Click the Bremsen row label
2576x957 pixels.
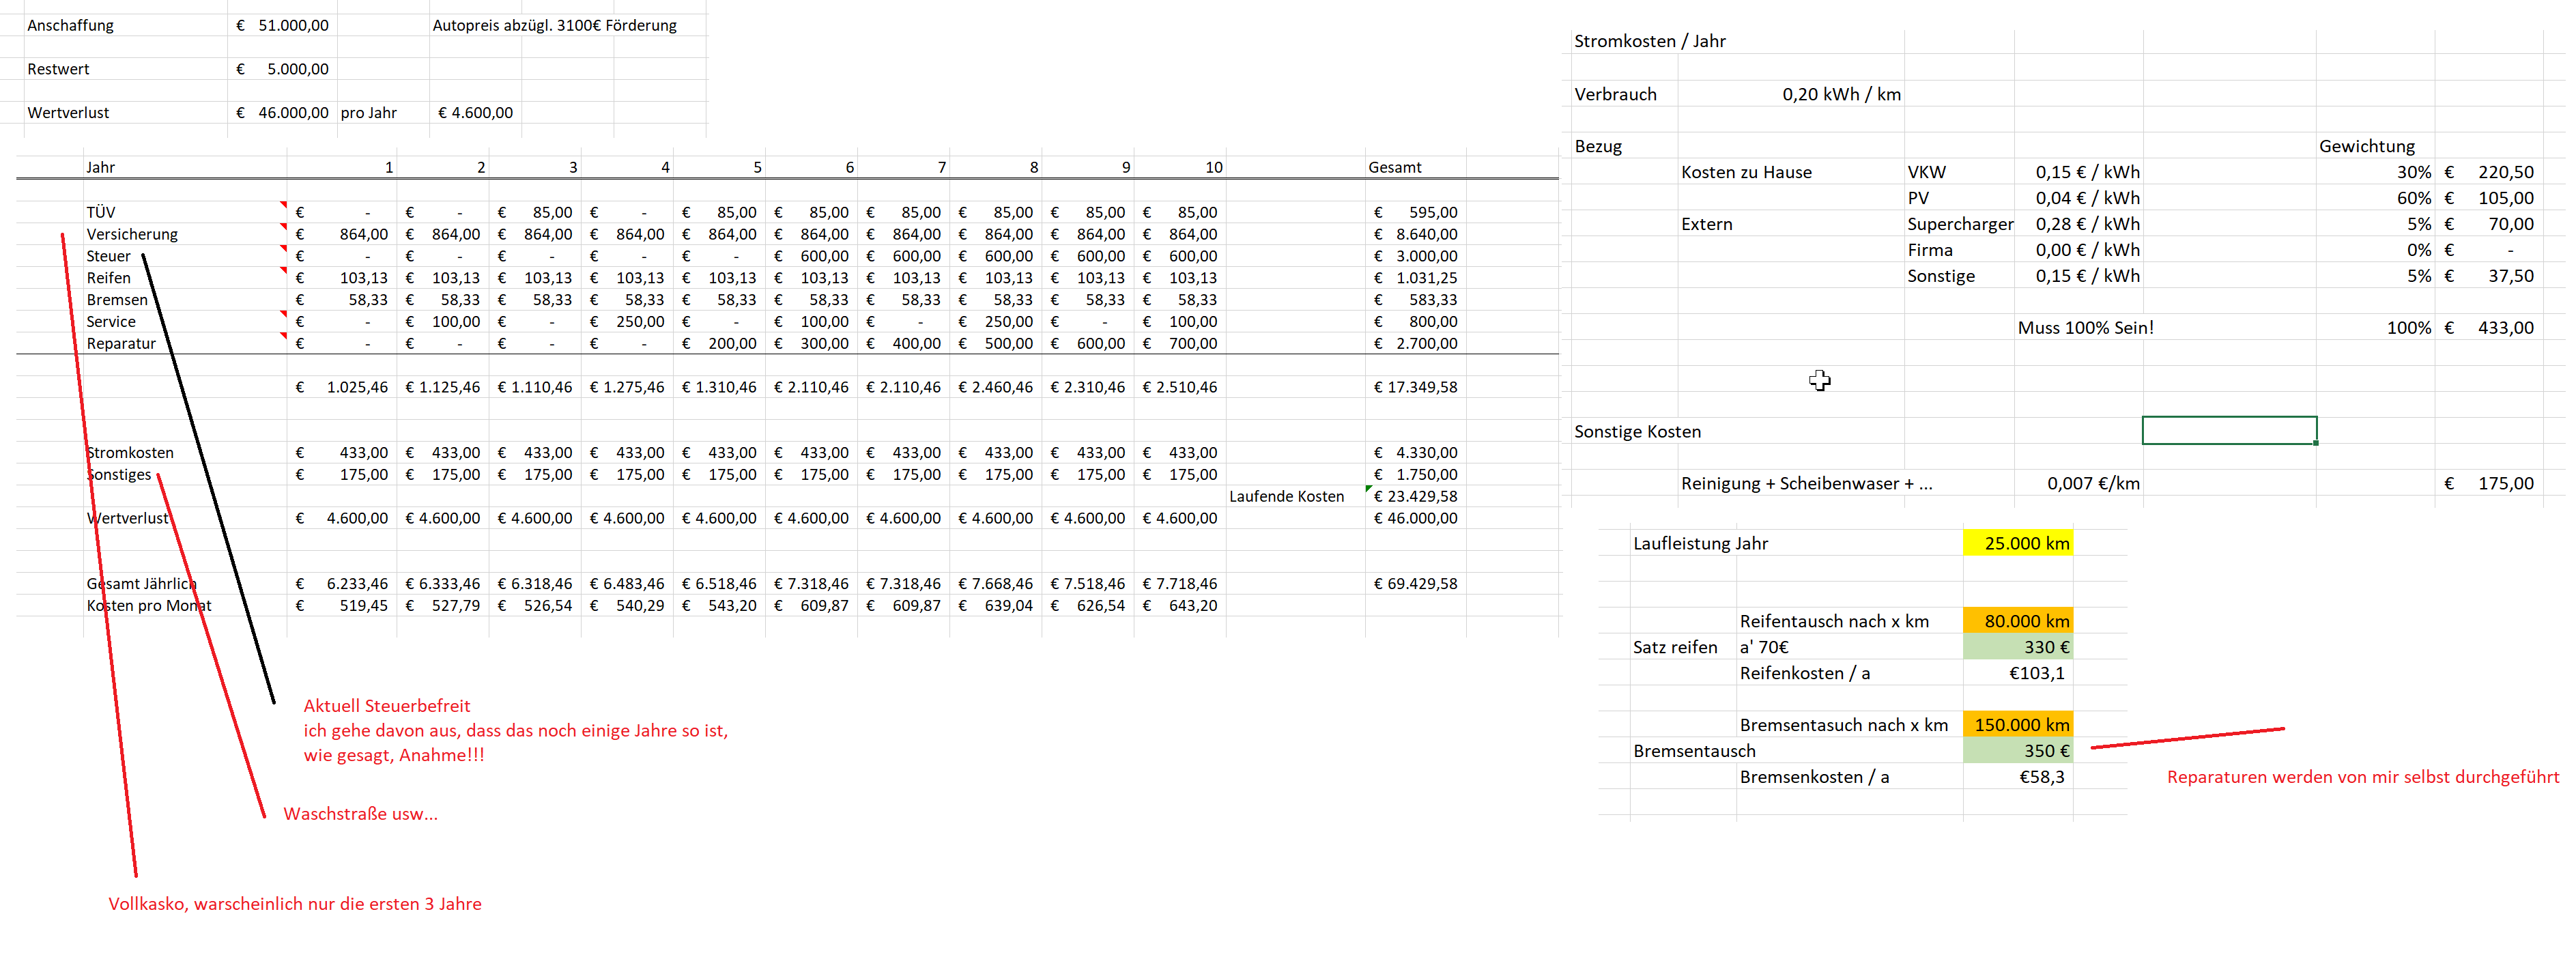(x=117, y=300)
